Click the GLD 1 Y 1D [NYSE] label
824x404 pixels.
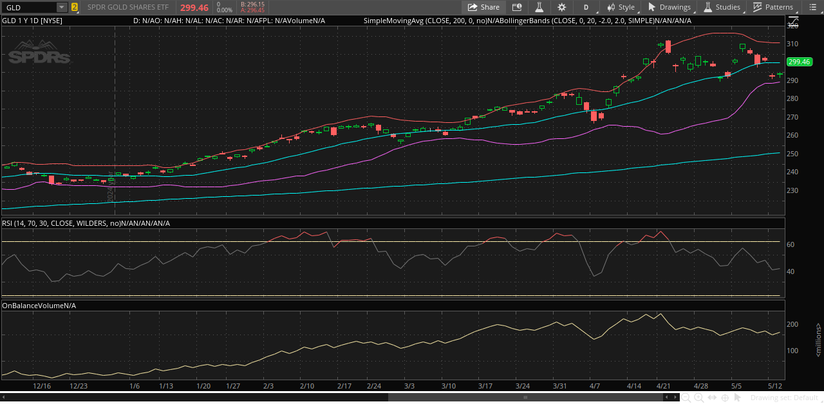pyautogui.click(x=32, y=21)
